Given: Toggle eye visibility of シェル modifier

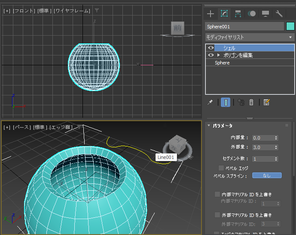Looking at the screenshot, I should [211, 48].
